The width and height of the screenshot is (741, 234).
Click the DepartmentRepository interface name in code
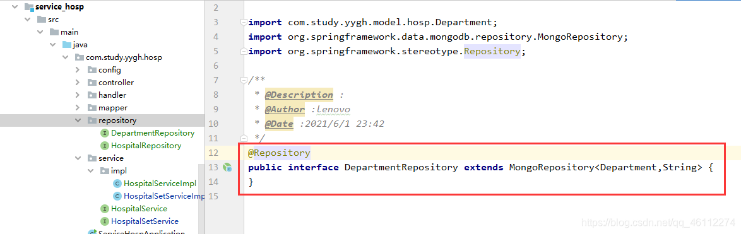pyautogui.click(x=401, y=167)
